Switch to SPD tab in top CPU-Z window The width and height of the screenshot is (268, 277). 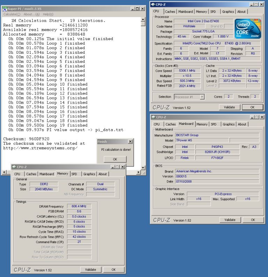[213, 12]
